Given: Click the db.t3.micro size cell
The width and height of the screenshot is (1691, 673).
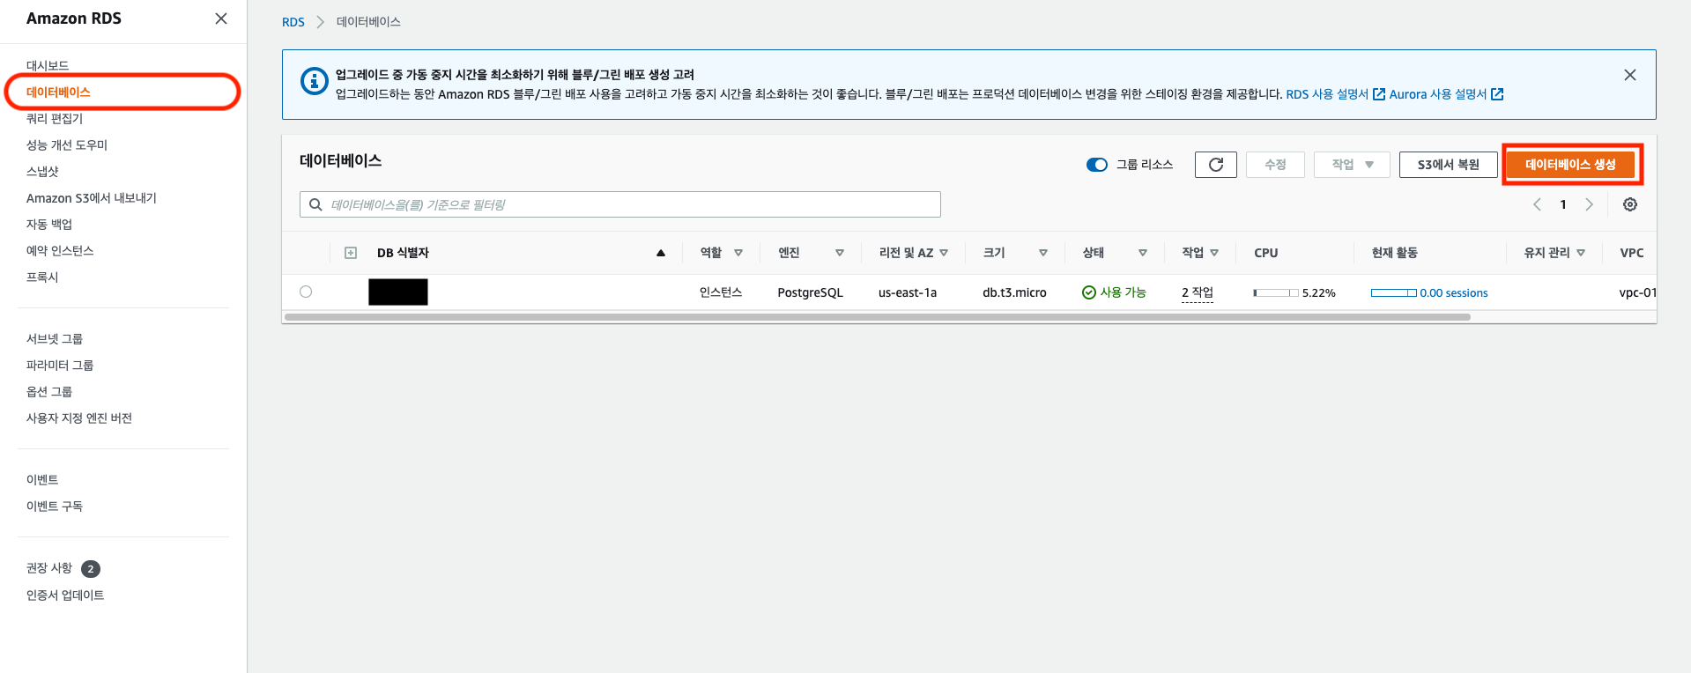Looking at the screenshot, I should click(1014, 292).
